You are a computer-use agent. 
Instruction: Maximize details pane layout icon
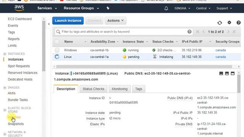pyautogui.click(x=233, y=73)
